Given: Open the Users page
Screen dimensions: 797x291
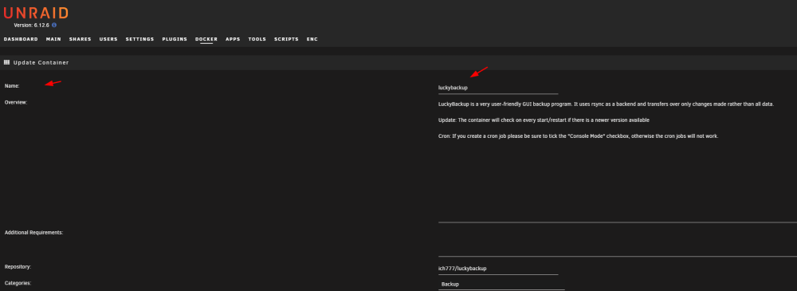Looking at the screenshot, I should click(108, 39).
